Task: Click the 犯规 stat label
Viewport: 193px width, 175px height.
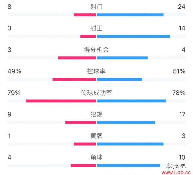Action: (x=97, y=114)
